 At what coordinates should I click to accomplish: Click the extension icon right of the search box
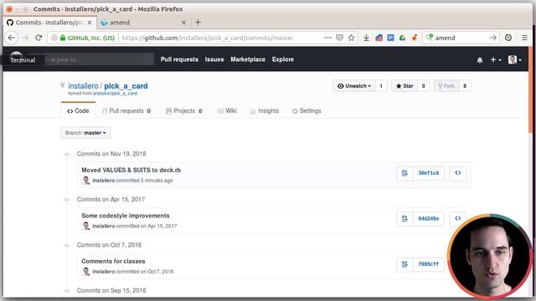coord(508,38)
